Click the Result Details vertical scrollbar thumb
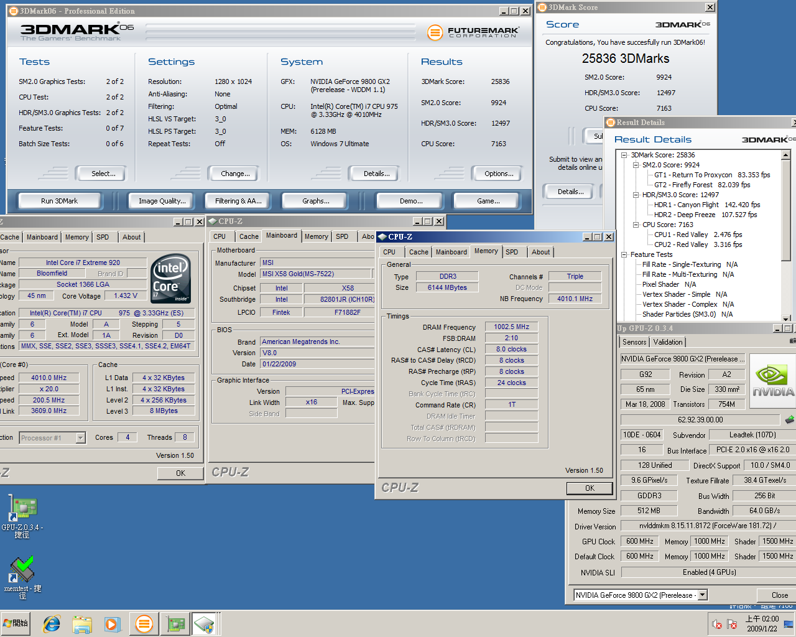The width and height of the screenshot is (796, 637). click(x=786, y=210)
